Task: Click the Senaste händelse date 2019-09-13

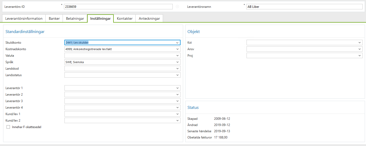Action: [x=222, y=131]
